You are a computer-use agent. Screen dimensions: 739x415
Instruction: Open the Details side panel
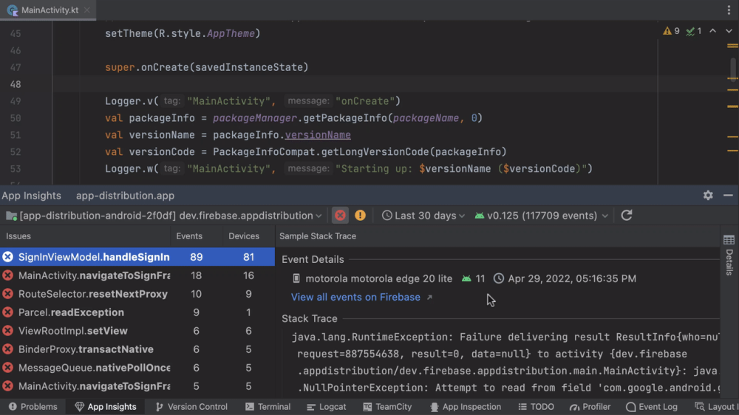[x=729, y=255]
